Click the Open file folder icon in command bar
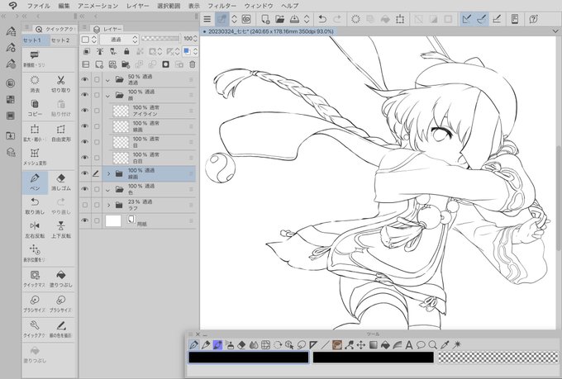This screenshot has height=379, width=562. (279, 19)
